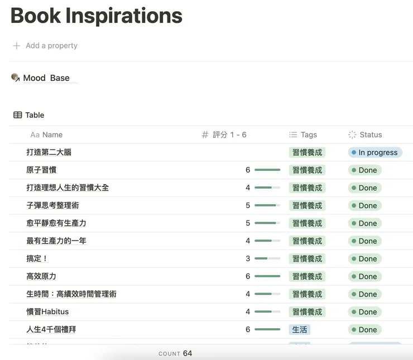
Task: Click the COUNT 64 footer calculation
Action: click(x=175, y=353)
